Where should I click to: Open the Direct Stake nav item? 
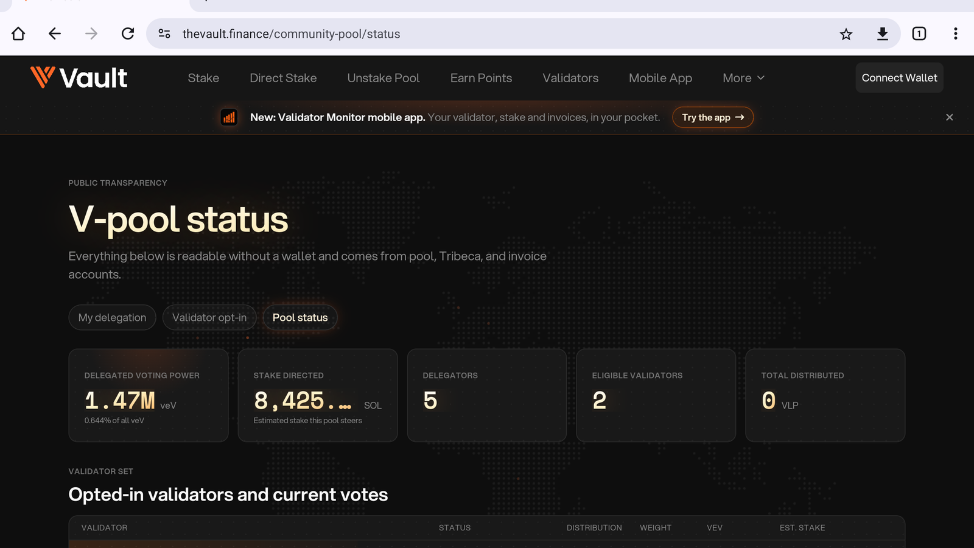point(283,78)
